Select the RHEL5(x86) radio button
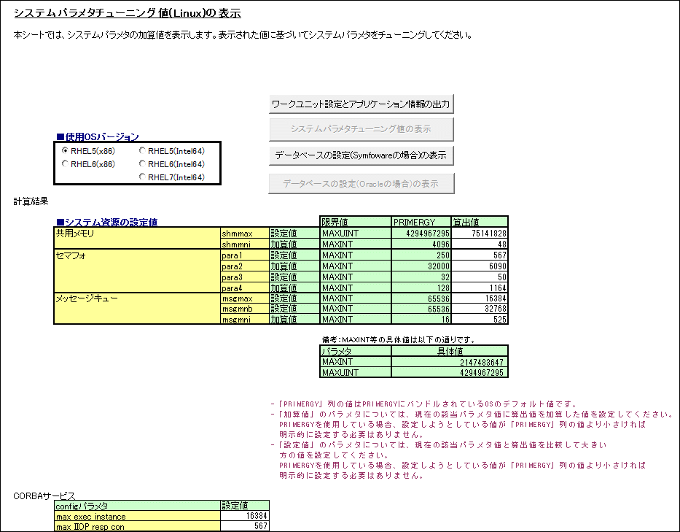This screenshot has height=532, width=680. 66,151
